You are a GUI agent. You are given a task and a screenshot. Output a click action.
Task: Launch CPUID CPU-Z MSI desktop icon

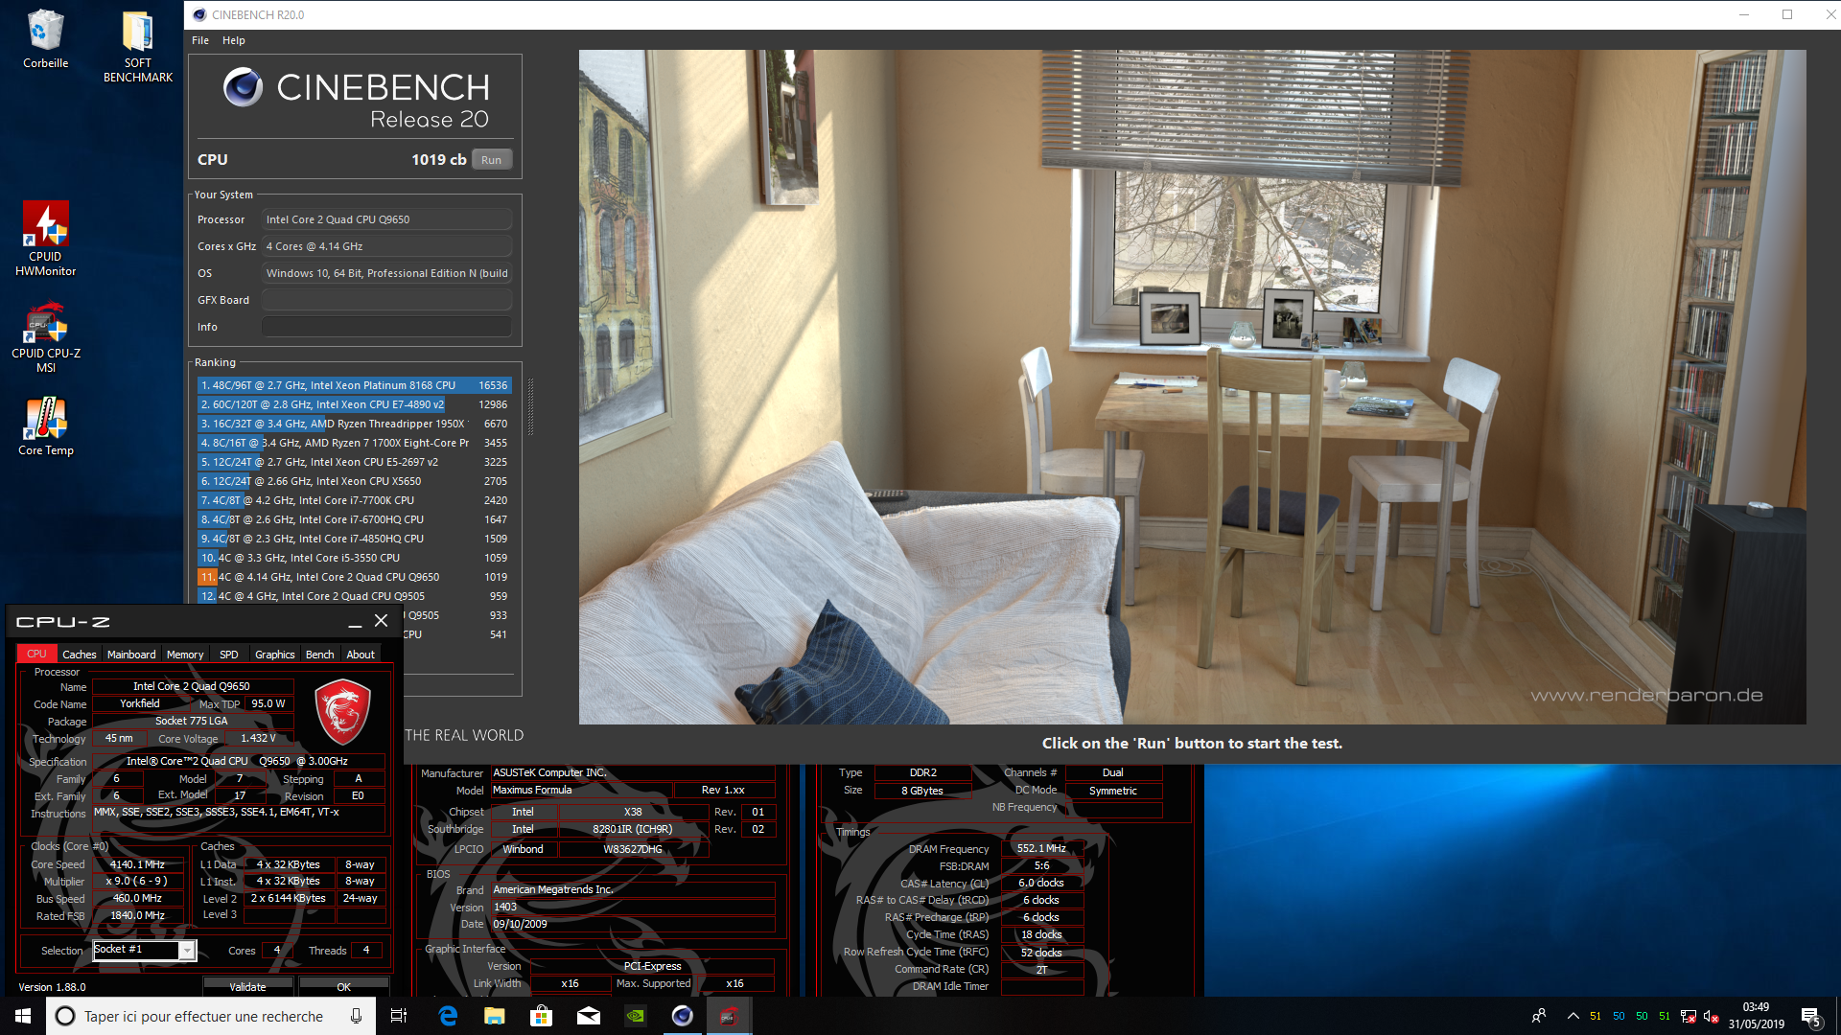coord(45,337)
